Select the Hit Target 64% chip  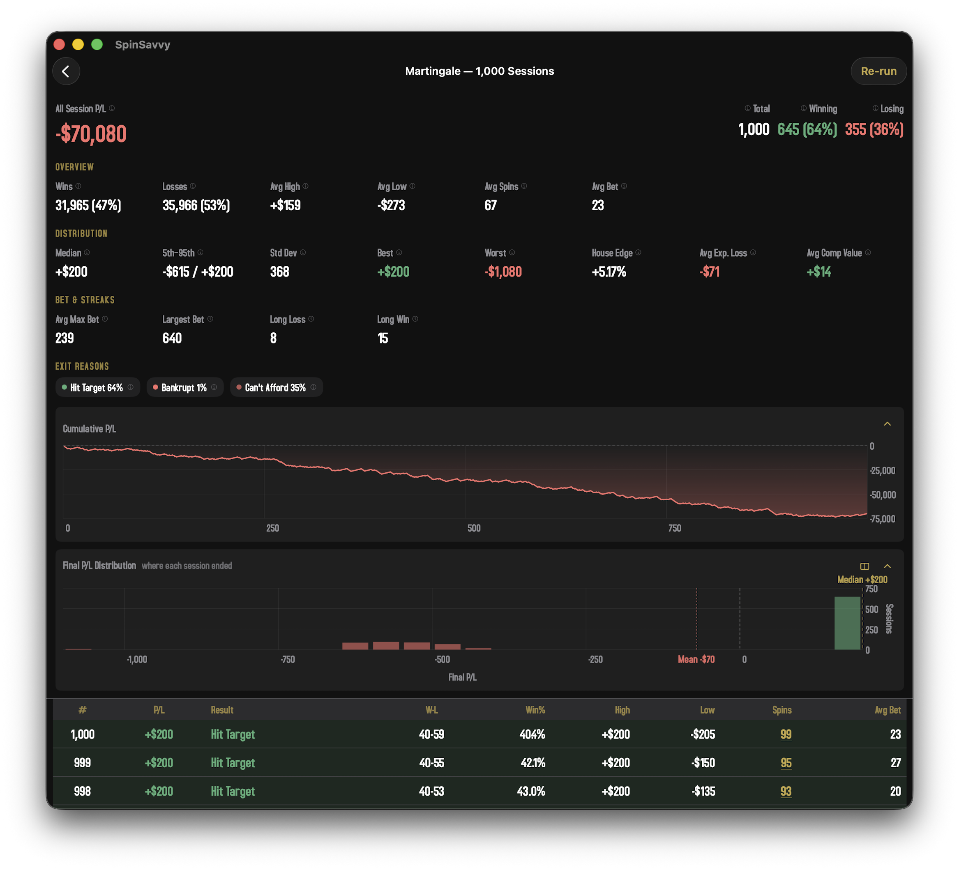coord(97,387)
